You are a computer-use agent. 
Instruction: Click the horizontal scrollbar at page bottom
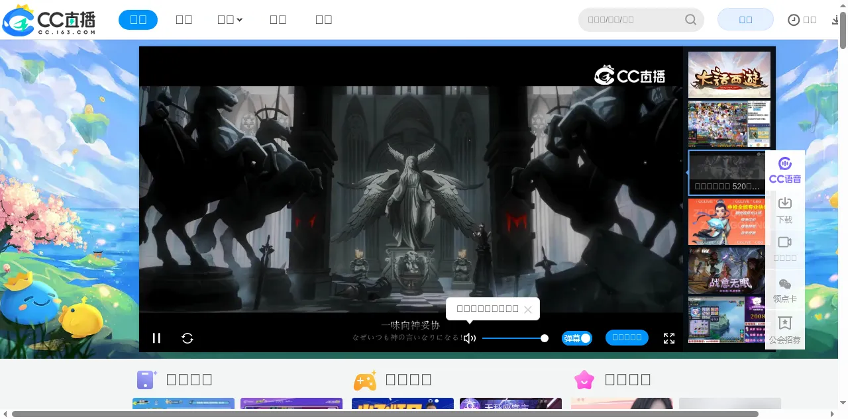click(x=385, y=414)
